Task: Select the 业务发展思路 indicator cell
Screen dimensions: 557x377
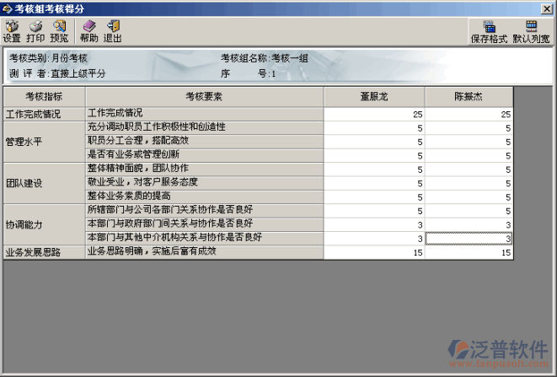Action: coord(44,252)
